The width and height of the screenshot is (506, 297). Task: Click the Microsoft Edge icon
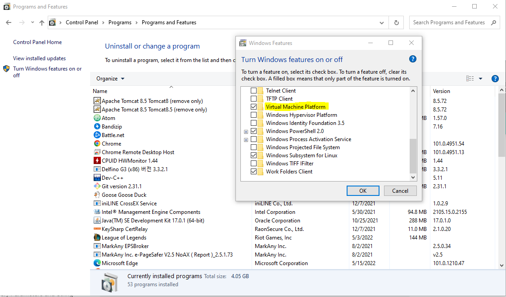97,263
